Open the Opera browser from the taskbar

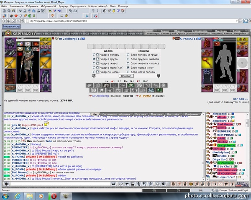coord(54,196)
